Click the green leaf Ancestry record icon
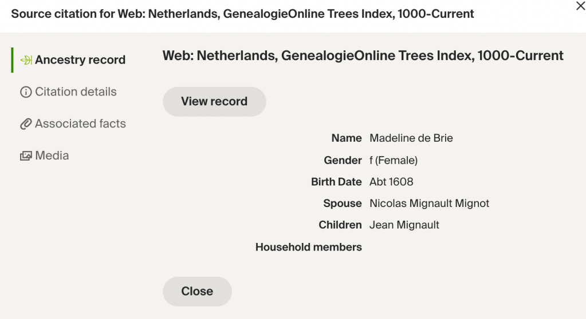Image resolution: width=586 pixels, height=319 pixels. pyautogui.click(x=26, y=60)
